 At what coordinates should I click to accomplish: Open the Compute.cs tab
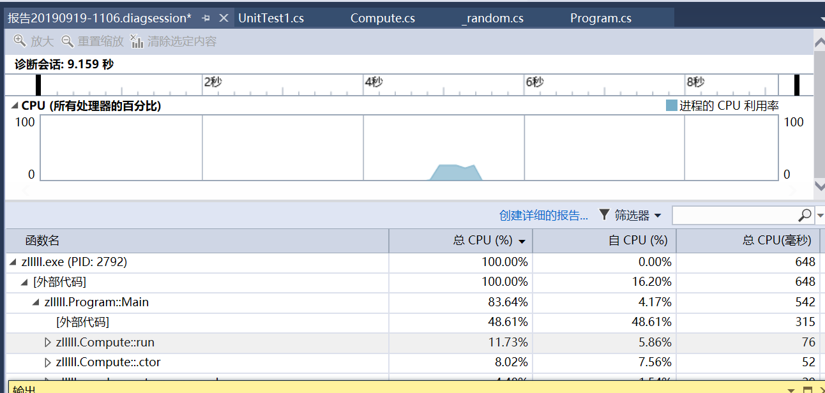point(382,19)
